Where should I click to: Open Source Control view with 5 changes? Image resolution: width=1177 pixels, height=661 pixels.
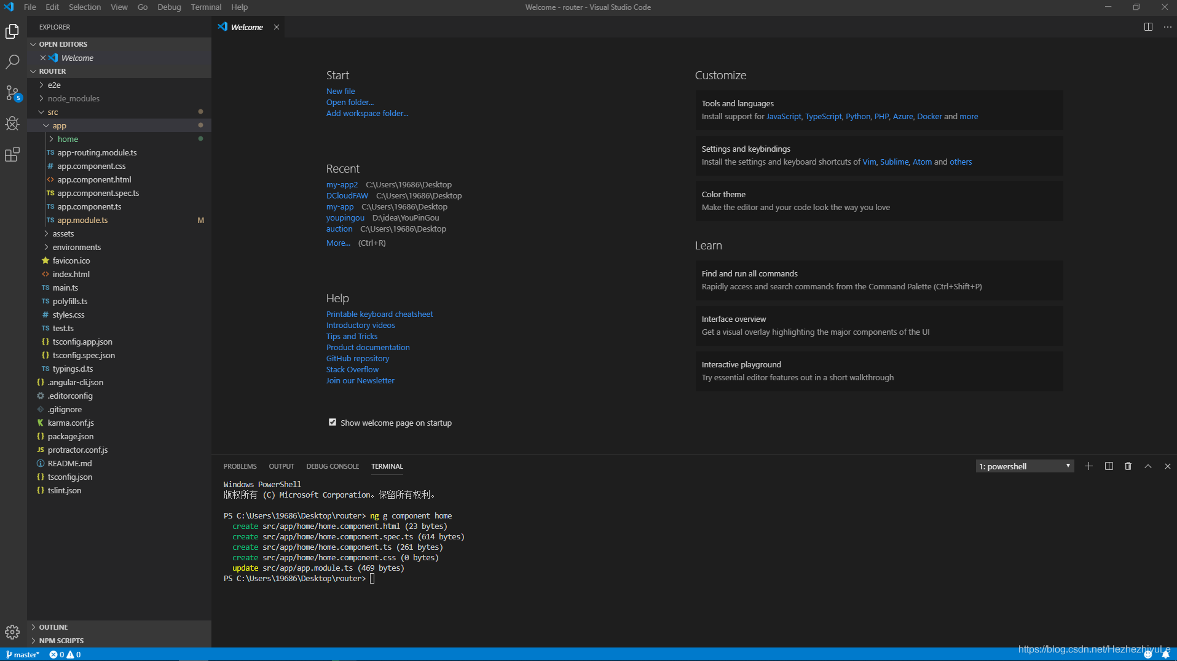coord(12,93)
